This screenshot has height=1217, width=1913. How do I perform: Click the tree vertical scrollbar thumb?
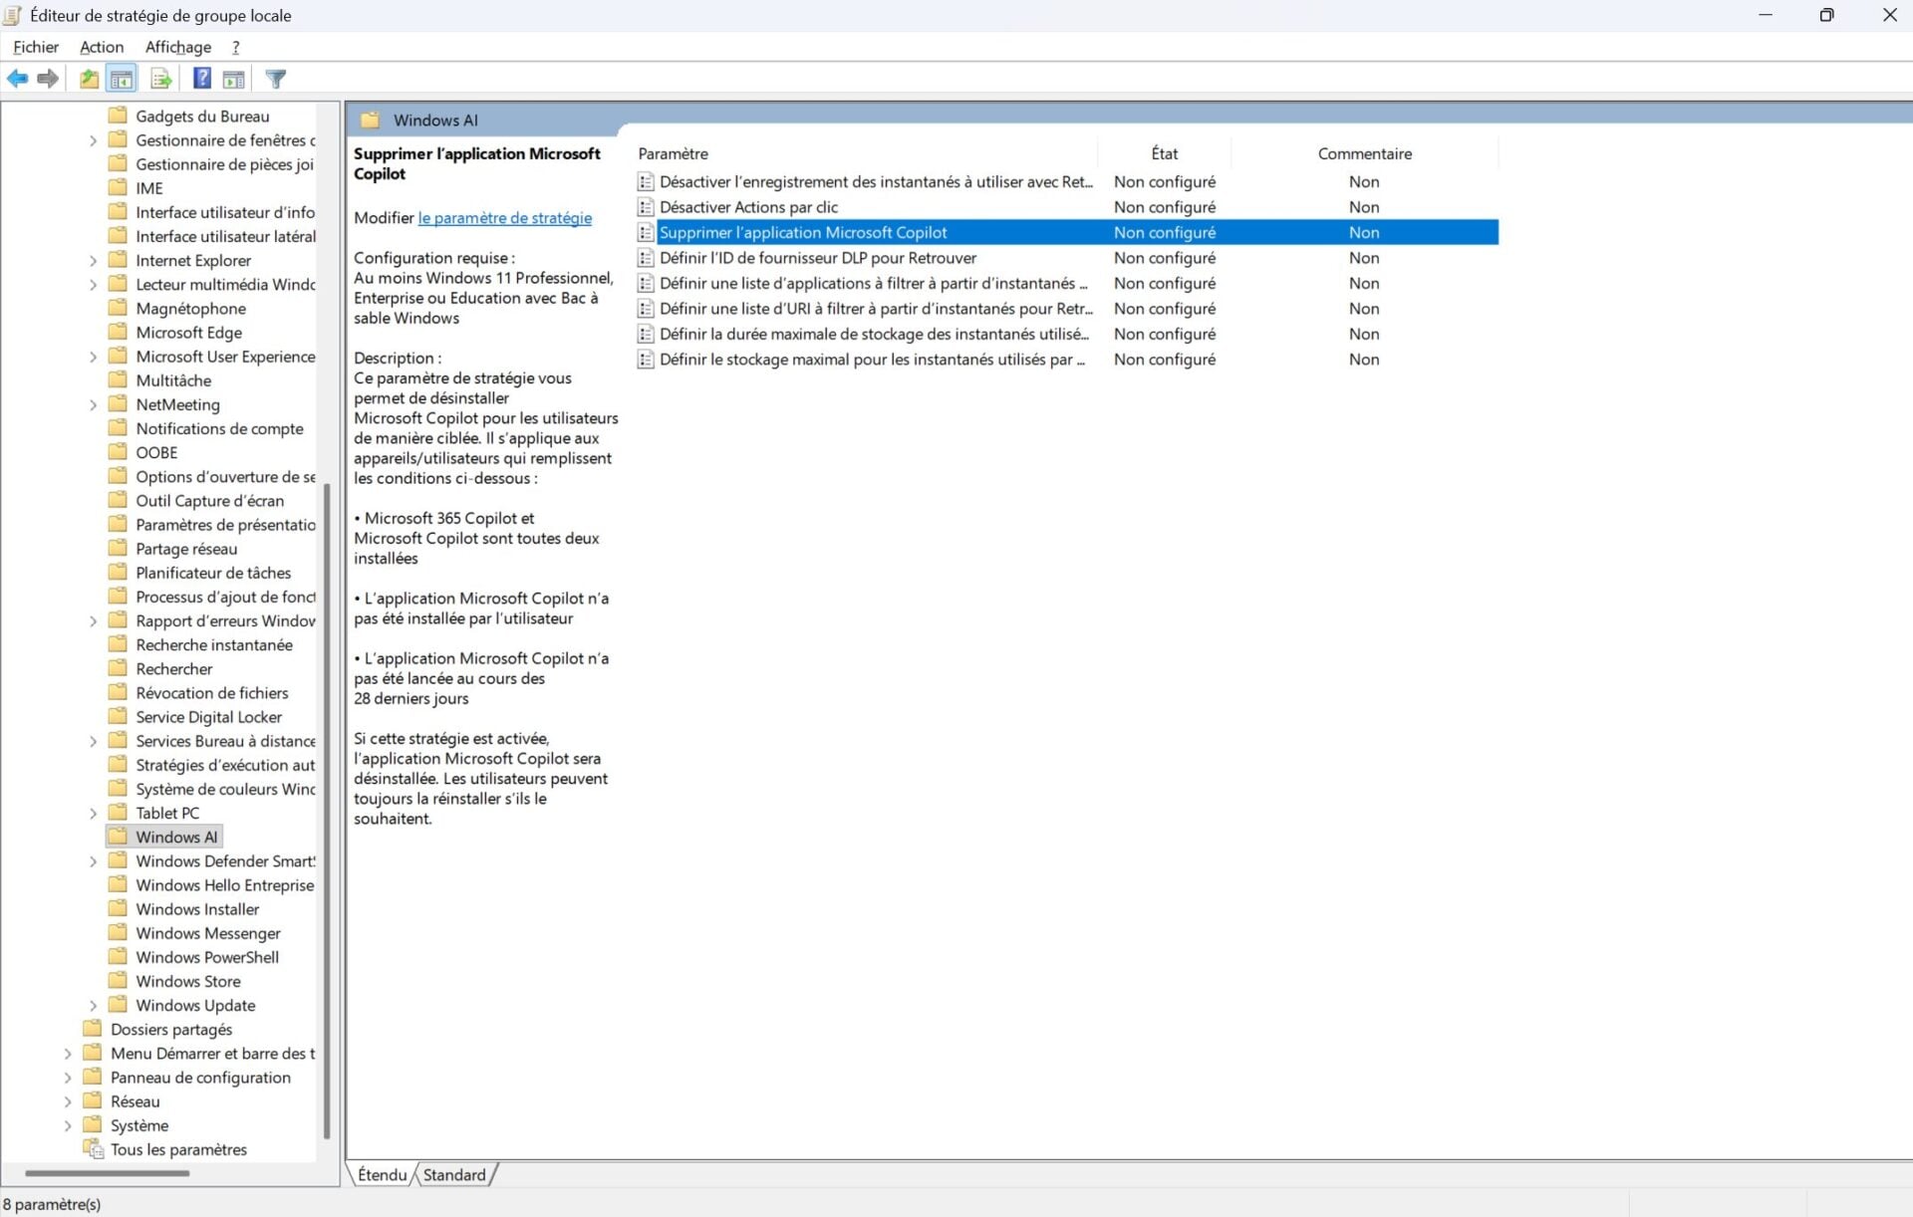click(327, 811)
